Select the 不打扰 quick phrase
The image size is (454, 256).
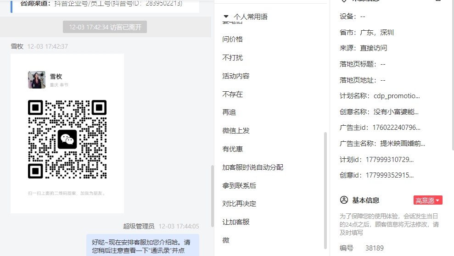pos(232,57)
